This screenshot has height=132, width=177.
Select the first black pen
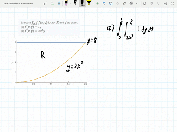75,3
